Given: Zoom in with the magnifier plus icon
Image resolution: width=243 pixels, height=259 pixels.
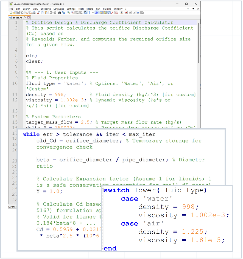Looking at the screenshot, I should [68, 13].
